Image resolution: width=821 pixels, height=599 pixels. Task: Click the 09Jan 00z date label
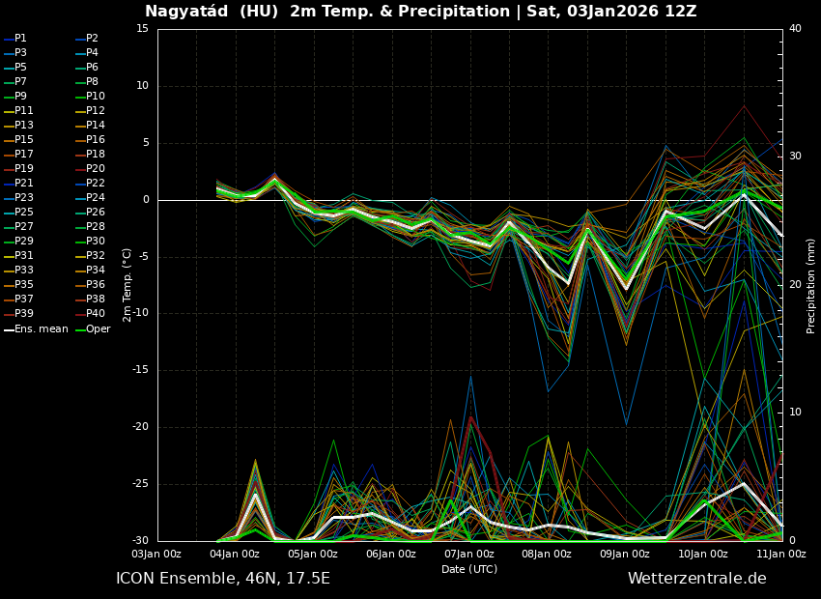pyautogui.click(x=625, y=554)
